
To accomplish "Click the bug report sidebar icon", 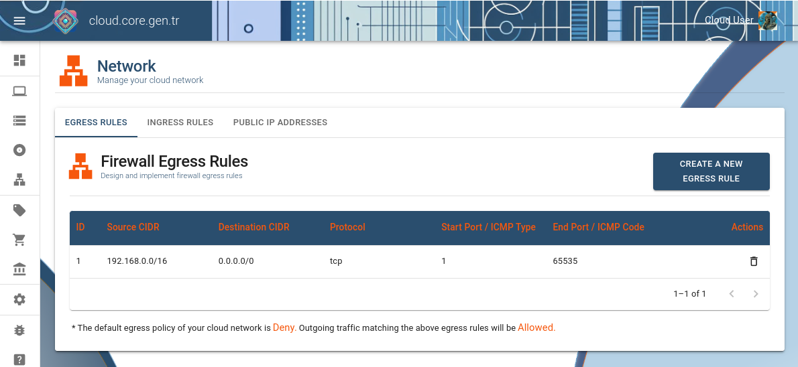I will coord(19,330).
